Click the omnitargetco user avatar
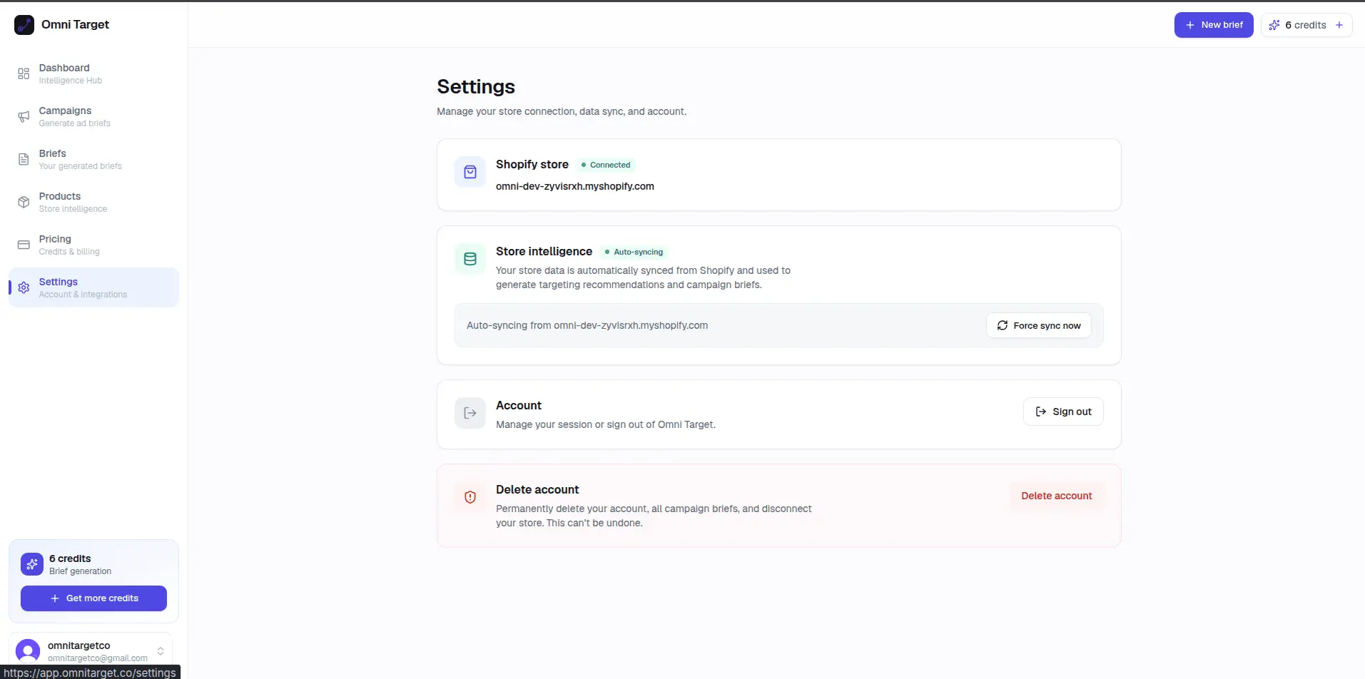Screen dimensions: 1365x679 click(28, 651)
